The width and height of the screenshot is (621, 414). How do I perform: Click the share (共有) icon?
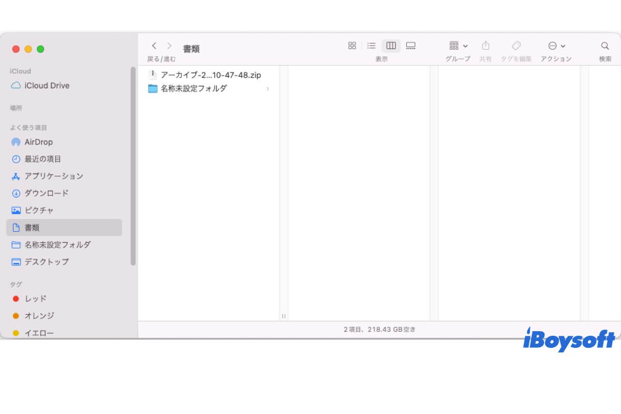tap(485, 46)
